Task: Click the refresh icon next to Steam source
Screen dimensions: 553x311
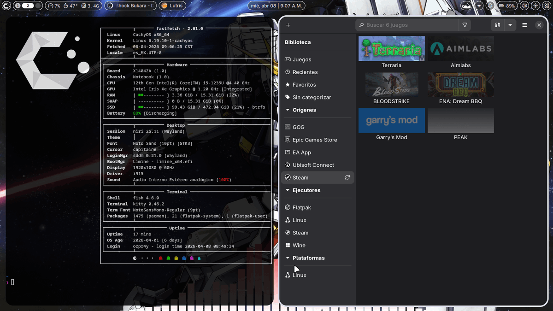Action: [x=348, y=177]
